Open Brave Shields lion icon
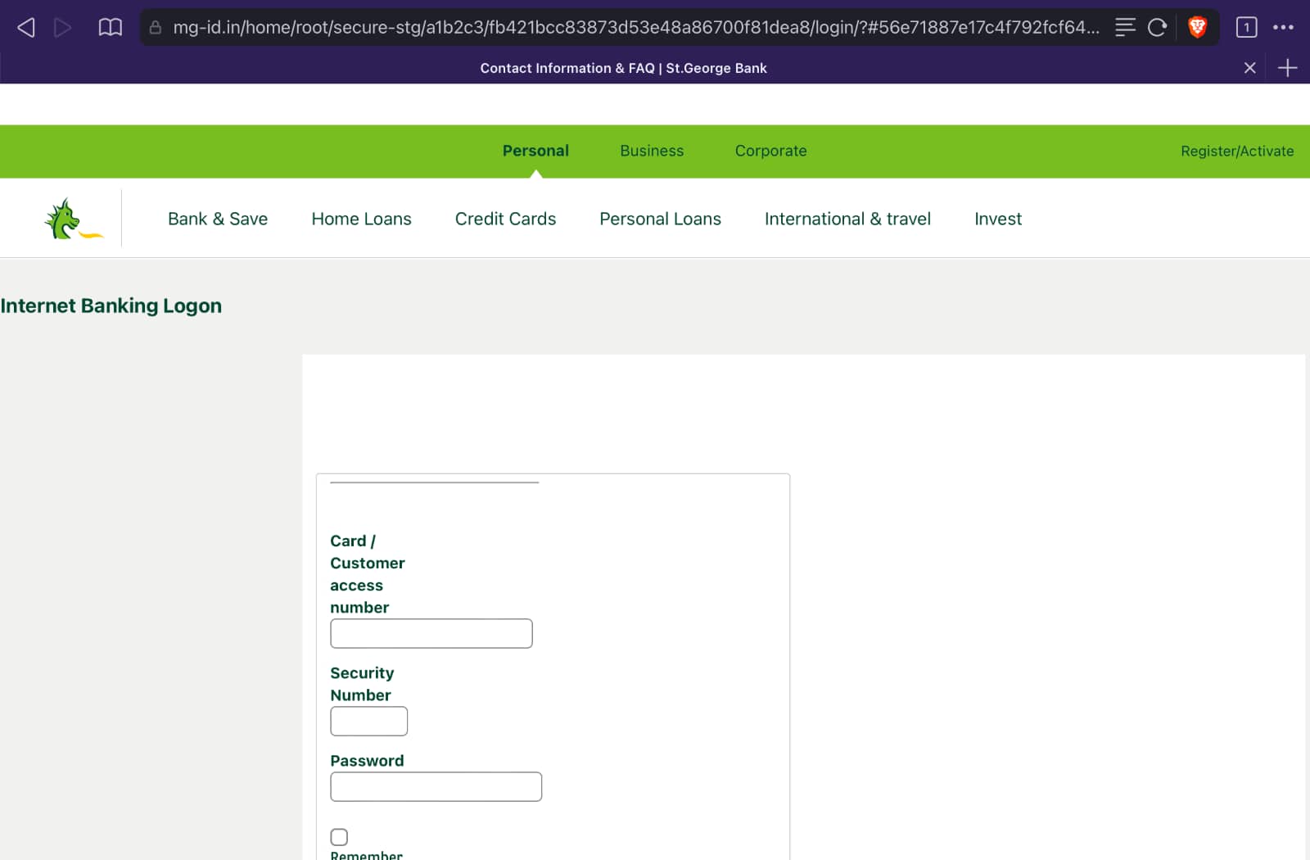This screenshot has height=860, width=1310. pyautogui.click(x=1197, y=28)
